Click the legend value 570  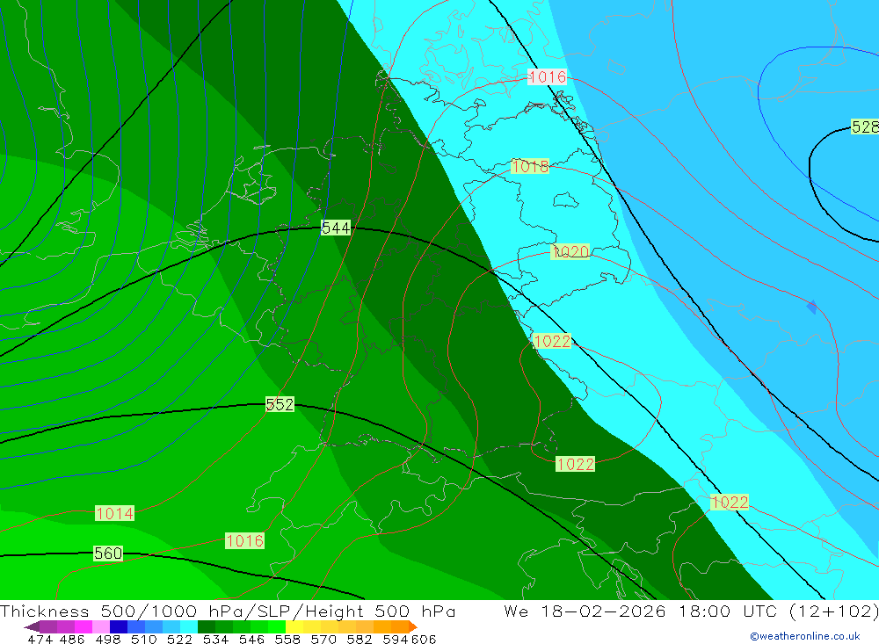pos(323,640)
